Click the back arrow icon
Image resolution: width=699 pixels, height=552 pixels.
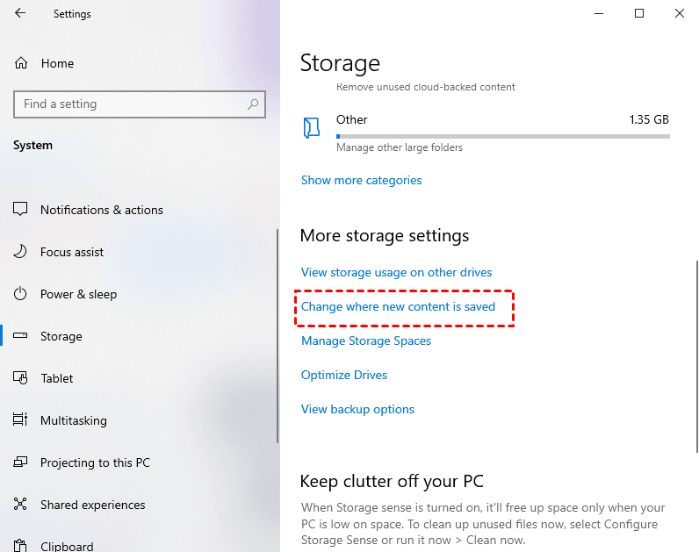click(20, 13)
